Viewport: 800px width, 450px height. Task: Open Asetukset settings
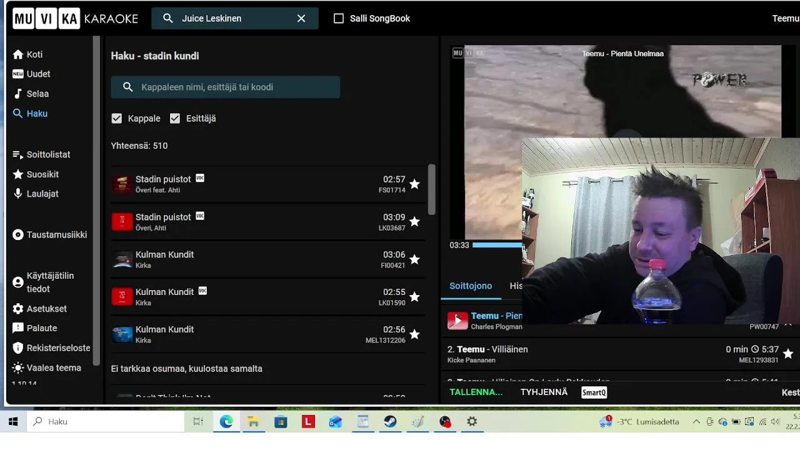pos(39,309)
